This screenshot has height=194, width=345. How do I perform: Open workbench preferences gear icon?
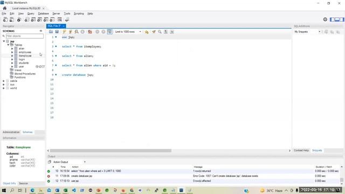click(x=325, y=19)
